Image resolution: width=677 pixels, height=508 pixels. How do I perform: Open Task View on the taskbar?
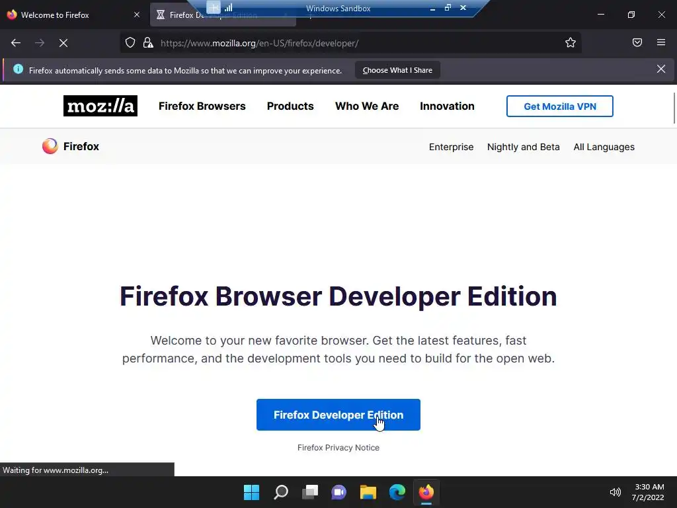pos(310,492)
